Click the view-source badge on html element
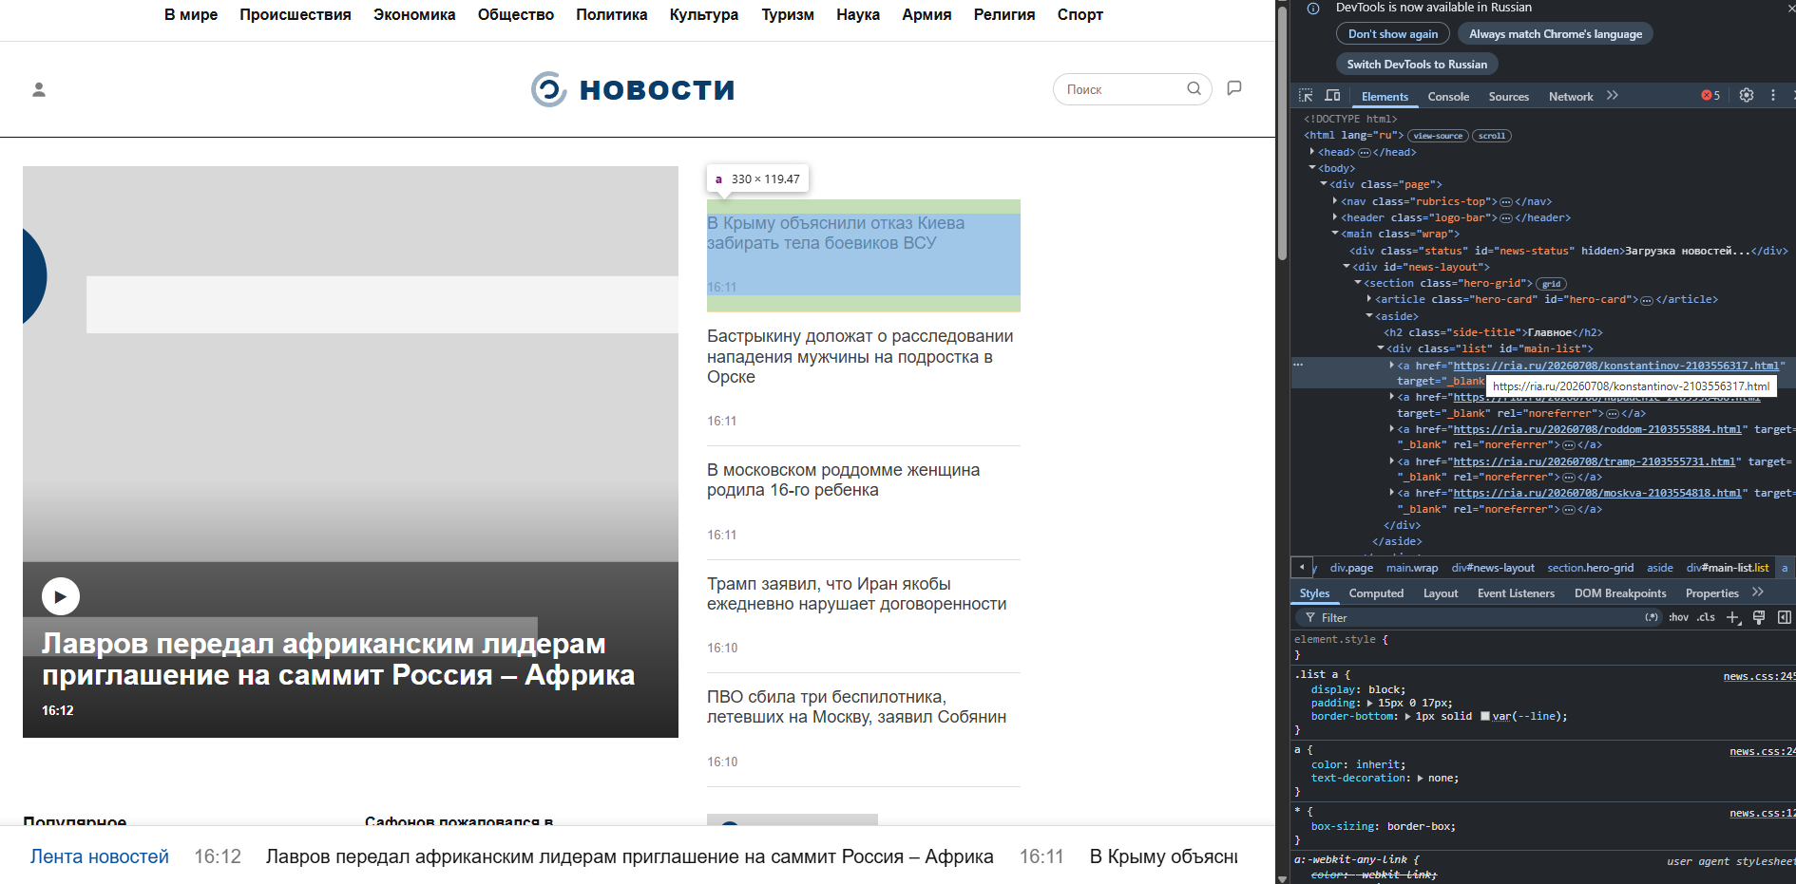 coord(1438,136)
